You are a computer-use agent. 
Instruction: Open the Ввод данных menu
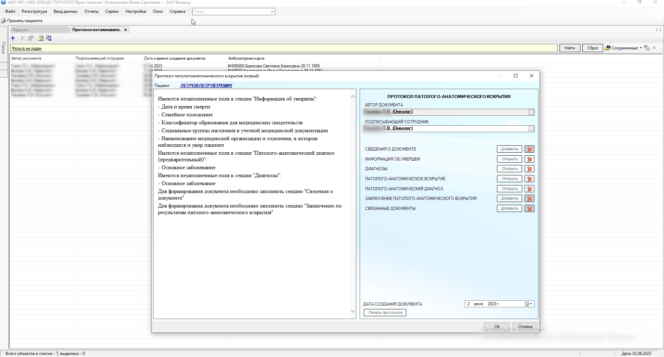pyautogui.click(x=65, y=11)
